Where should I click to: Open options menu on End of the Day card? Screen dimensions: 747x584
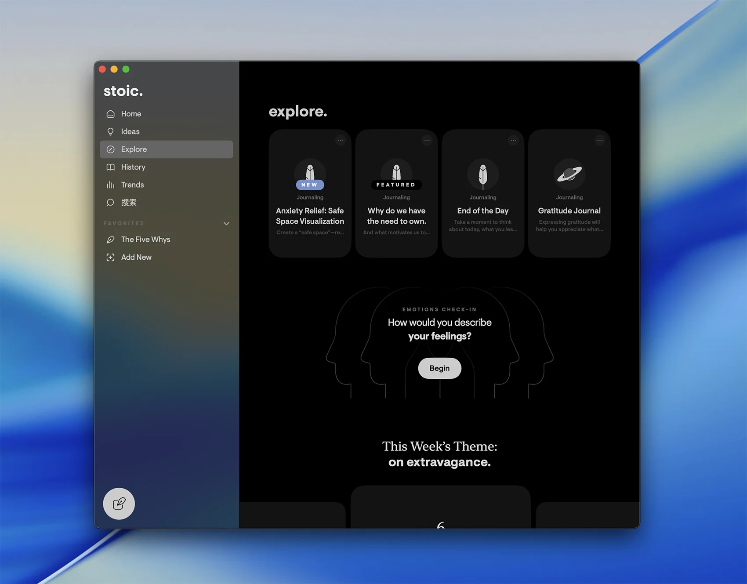(513, 141)
